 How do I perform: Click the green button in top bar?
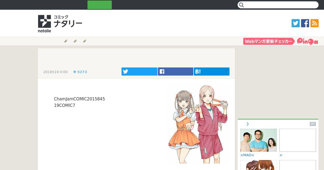(x=100, y=5)
